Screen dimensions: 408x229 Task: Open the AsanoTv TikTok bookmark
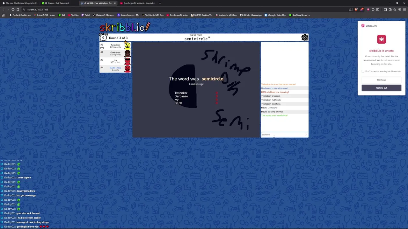[103, 15]
